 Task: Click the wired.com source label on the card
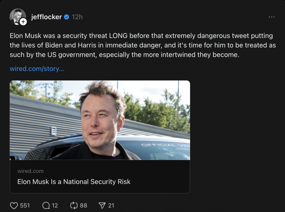coord(30,171)
